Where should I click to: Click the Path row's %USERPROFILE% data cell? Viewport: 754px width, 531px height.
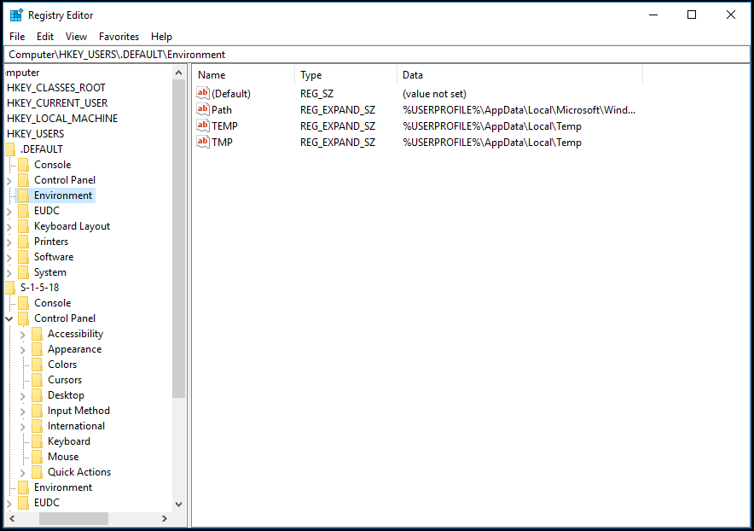coord(519,110)
